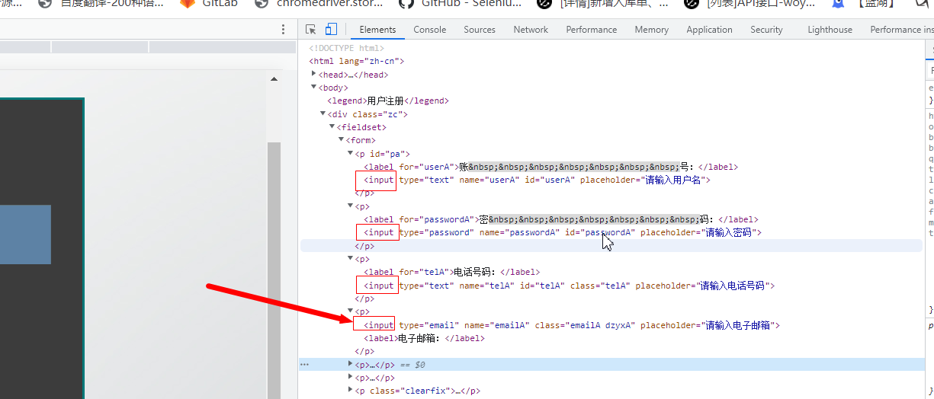Click the GitLab fox bookmark icon
Image resolution: width=934 pixels, height=399 pixels.
pyautogui.click(x=188, y=4)
